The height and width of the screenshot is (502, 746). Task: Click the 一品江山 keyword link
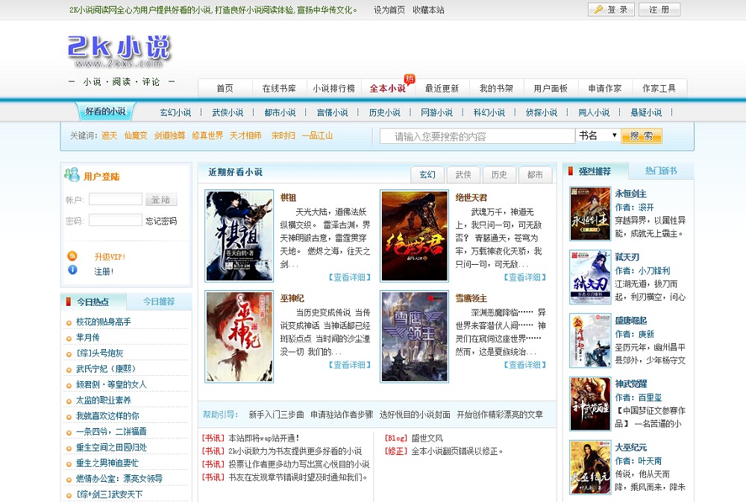pos(317,136)
